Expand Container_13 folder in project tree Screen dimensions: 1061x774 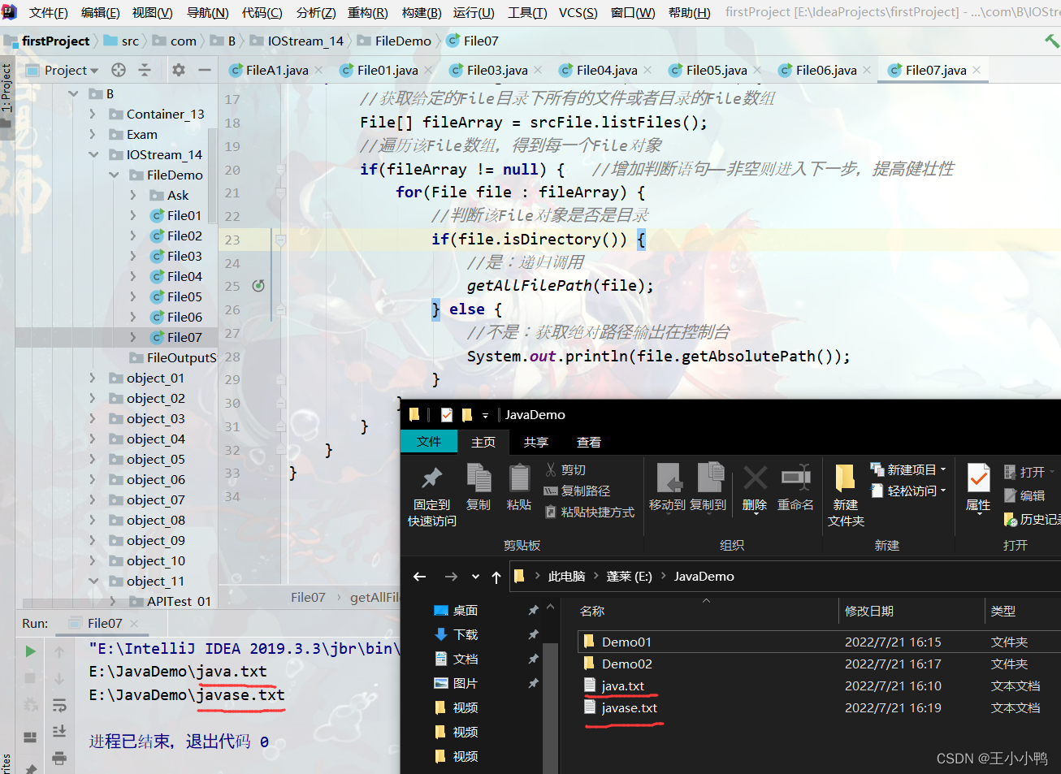coord(93,114)
